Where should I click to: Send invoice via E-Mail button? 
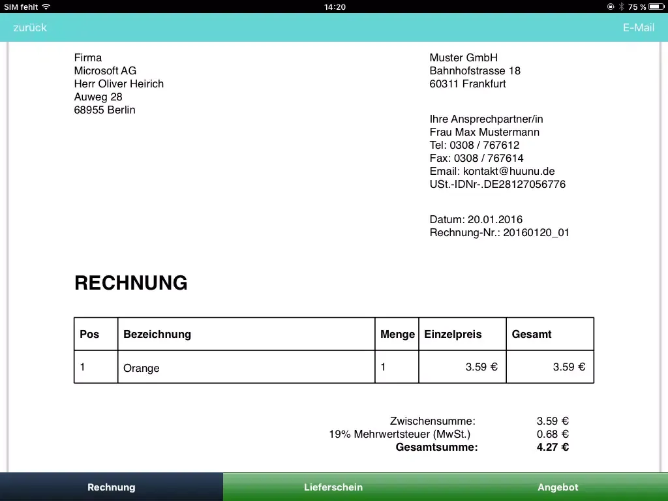[x=638, y=27]
